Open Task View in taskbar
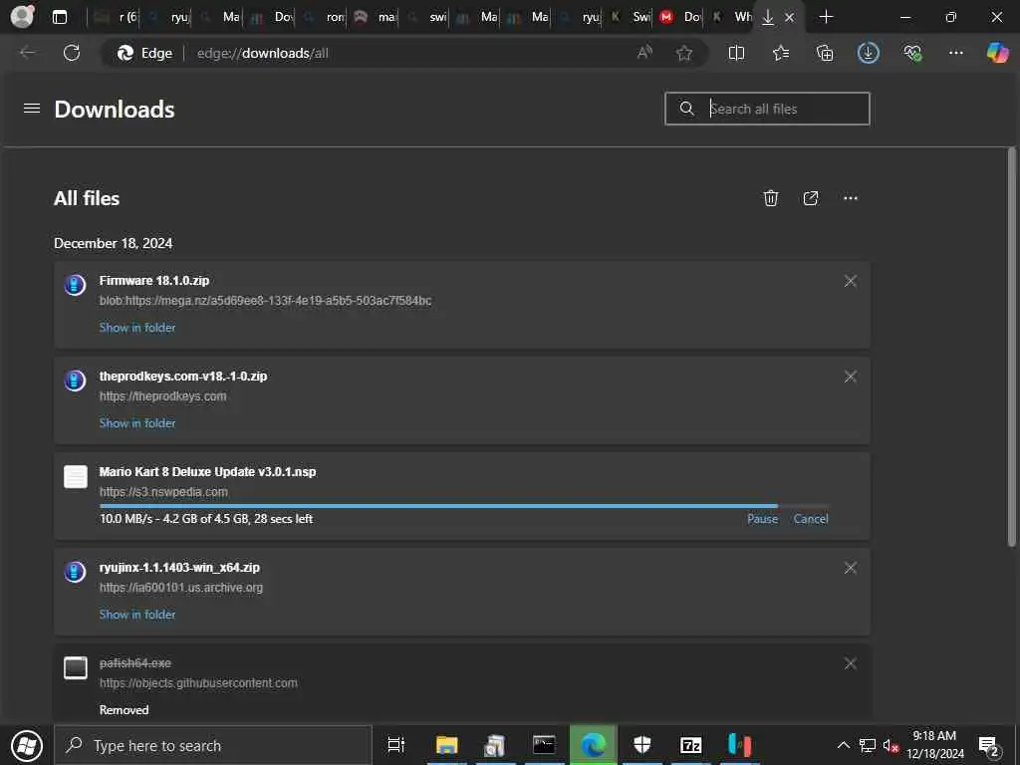The height and width of the screenshot is (765, 1020). pyautogui.click(x=395, y=745)
